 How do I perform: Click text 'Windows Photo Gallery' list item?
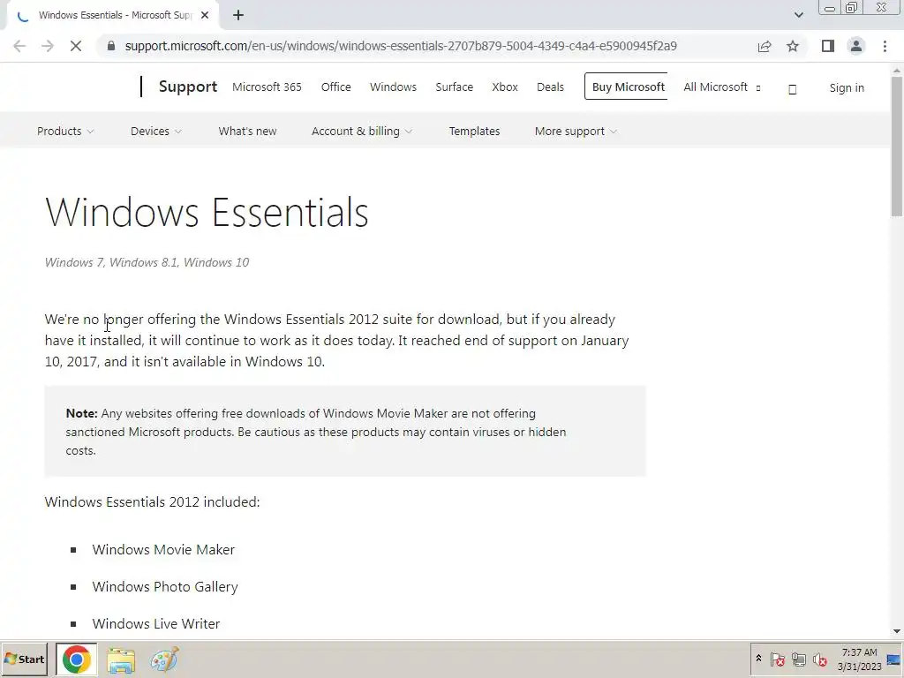165,586
